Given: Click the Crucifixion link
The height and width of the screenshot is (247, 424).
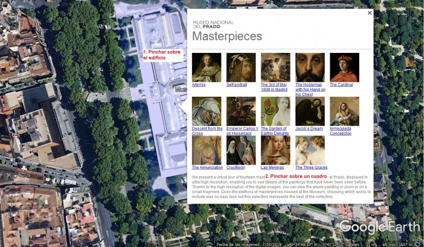Looking at the screenshot, I should 235,167.
